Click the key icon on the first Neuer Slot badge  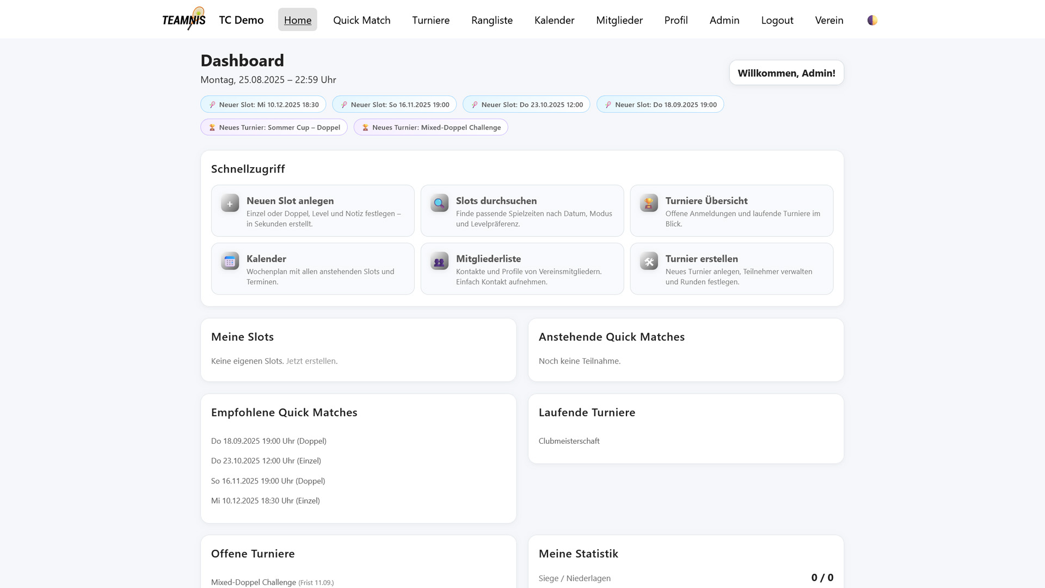212,104
